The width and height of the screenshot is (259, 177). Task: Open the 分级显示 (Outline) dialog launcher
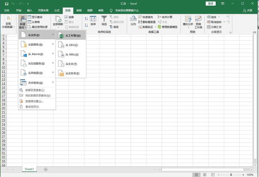pyautogui.click(x=230, y=33)
